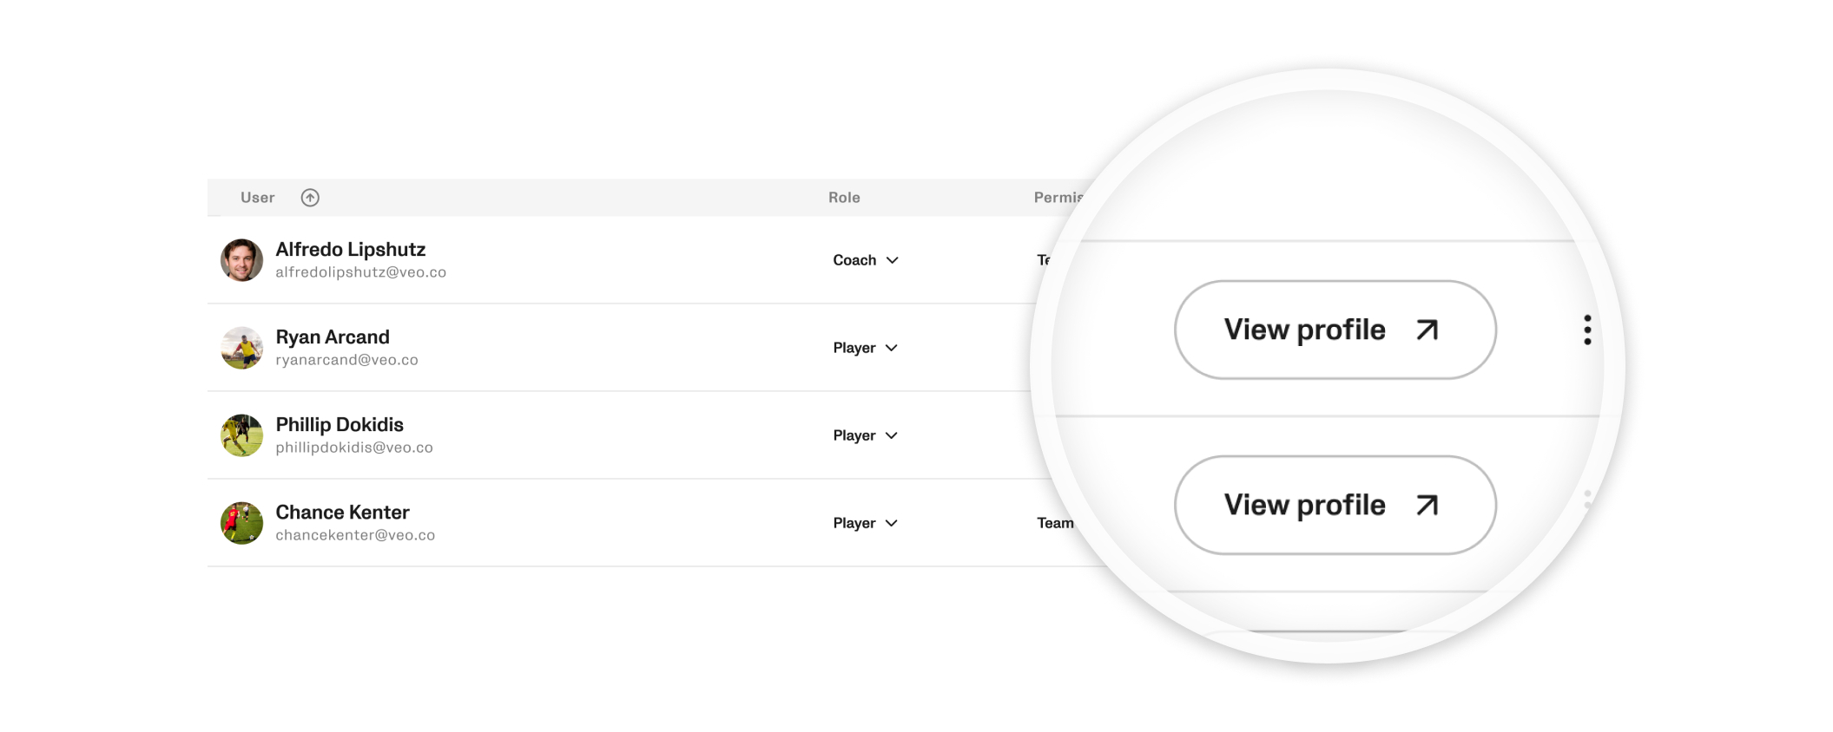Screen dimensions: 1833x732
Task: Click the upper View profile button
Action: [1335, 330]
